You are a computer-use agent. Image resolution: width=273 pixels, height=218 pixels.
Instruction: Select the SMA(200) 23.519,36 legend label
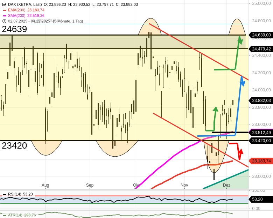pyautogui.click(x=26, y=16)
